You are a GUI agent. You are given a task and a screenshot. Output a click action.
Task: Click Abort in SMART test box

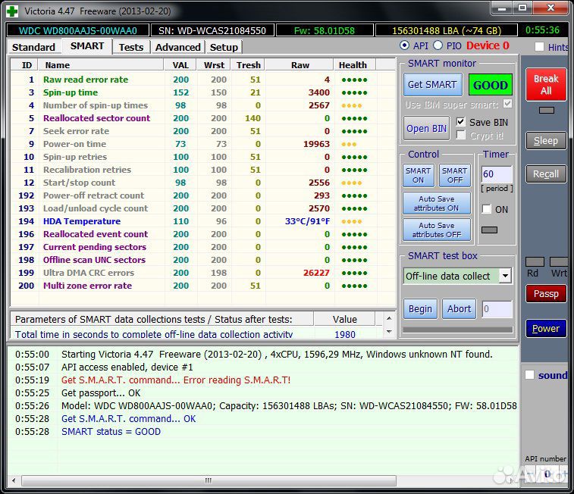(459, 309)
